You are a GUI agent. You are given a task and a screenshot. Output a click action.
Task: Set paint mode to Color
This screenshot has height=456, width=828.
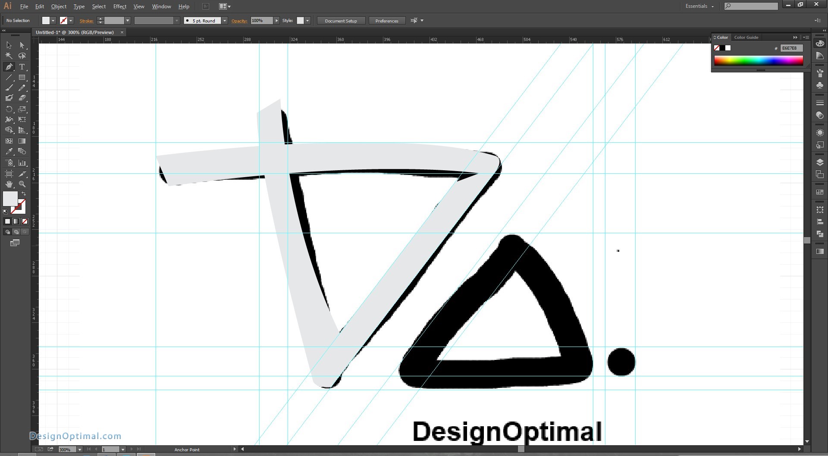7,222
